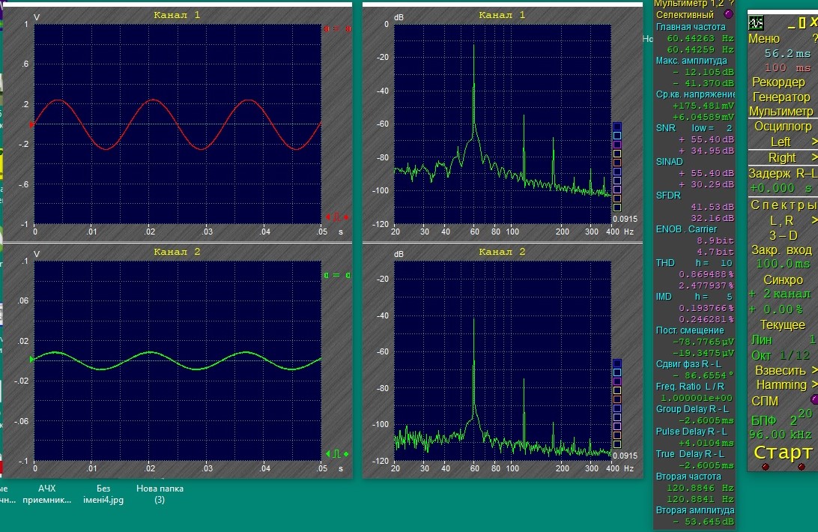Click the green pulse-shaped trigger icon on Канал 2 oscillogram
The height and width of the screenshot is (532, 818).
(337, 453)
